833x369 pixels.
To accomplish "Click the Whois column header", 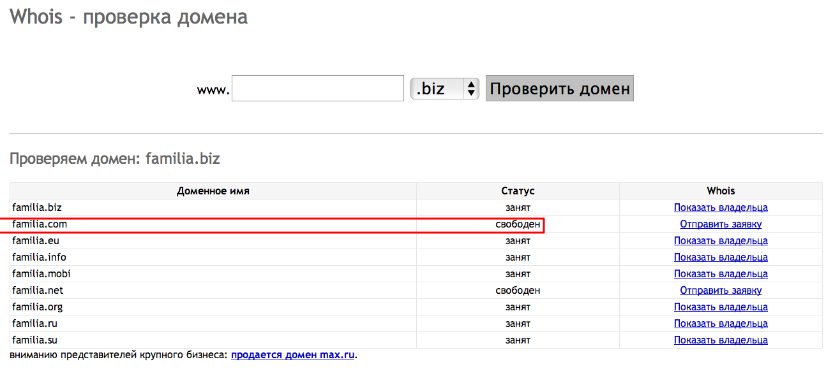I will tap(721, 191).
